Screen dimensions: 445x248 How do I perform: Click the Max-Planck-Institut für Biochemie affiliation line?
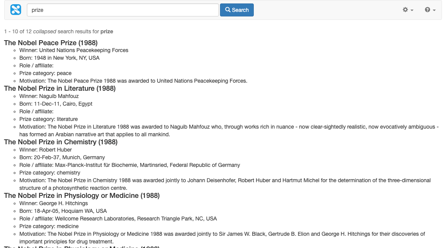pyautogui.click(x=129, y=165)
